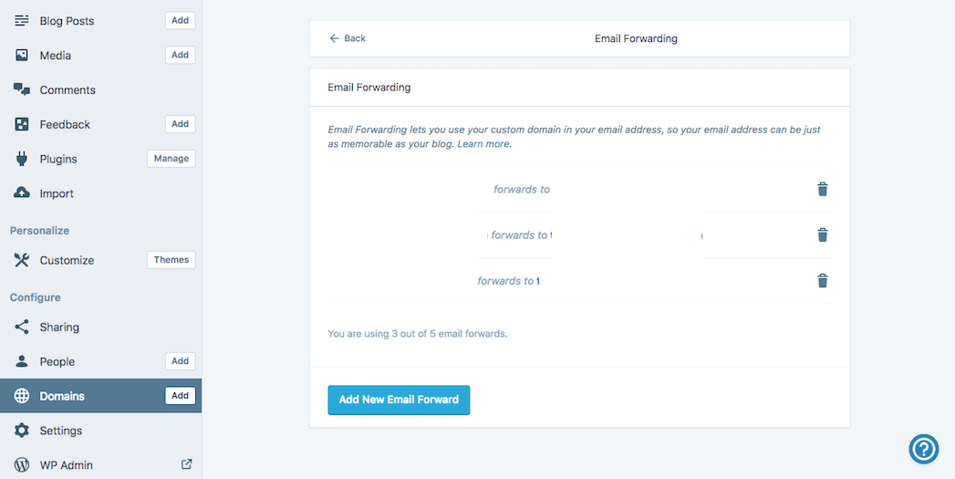
Task: Click the WP Admin external link icon
Action: click(x=187, y=464)
